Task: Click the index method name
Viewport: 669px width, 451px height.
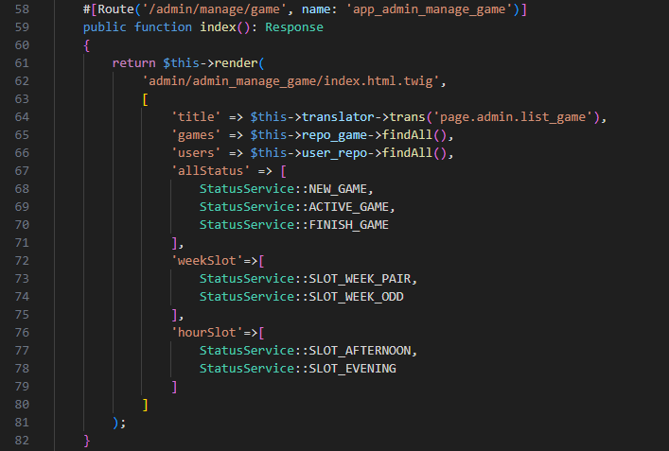Action: click(x=218, y=26)
